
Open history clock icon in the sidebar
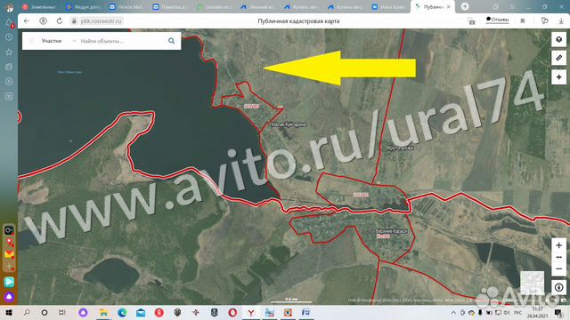tap(9, 37)
